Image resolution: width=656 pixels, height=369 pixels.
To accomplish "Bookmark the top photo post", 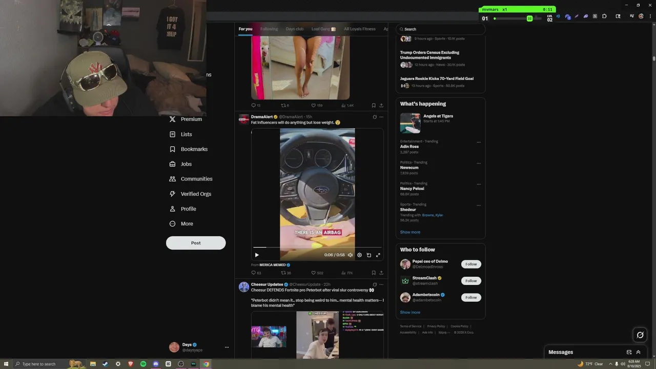I will point(374,106).
